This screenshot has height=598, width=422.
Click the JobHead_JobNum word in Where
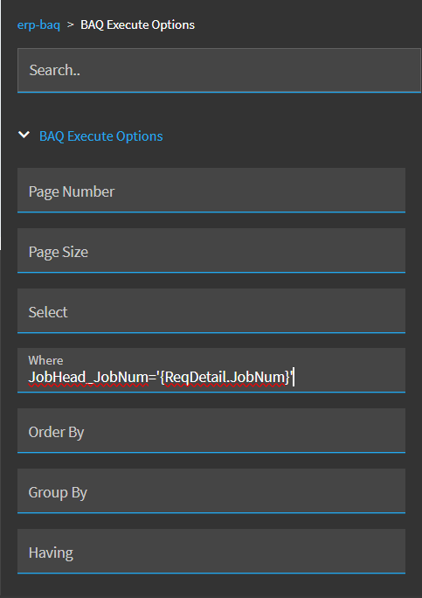(88, 377)
